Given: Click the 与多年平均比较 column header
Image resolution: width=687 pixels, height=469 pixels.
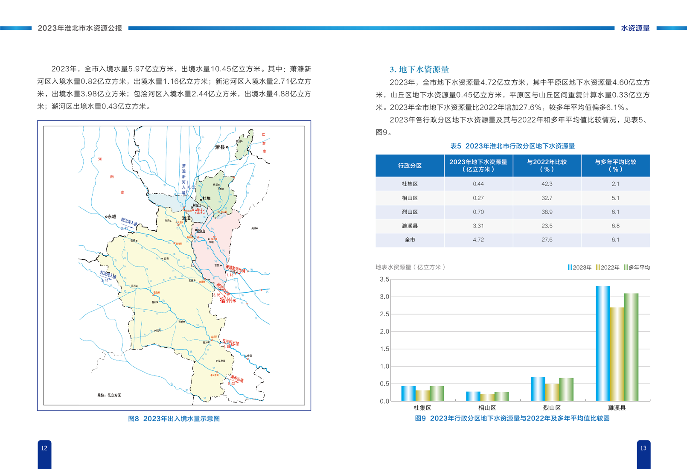Looking at the screenshot, I should 616,166.
